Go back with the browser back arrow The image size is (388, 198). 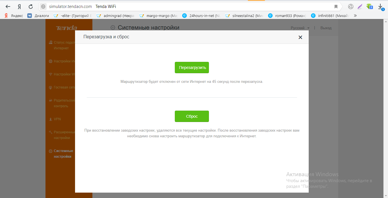pyautogui.click(x=8, y=7)
